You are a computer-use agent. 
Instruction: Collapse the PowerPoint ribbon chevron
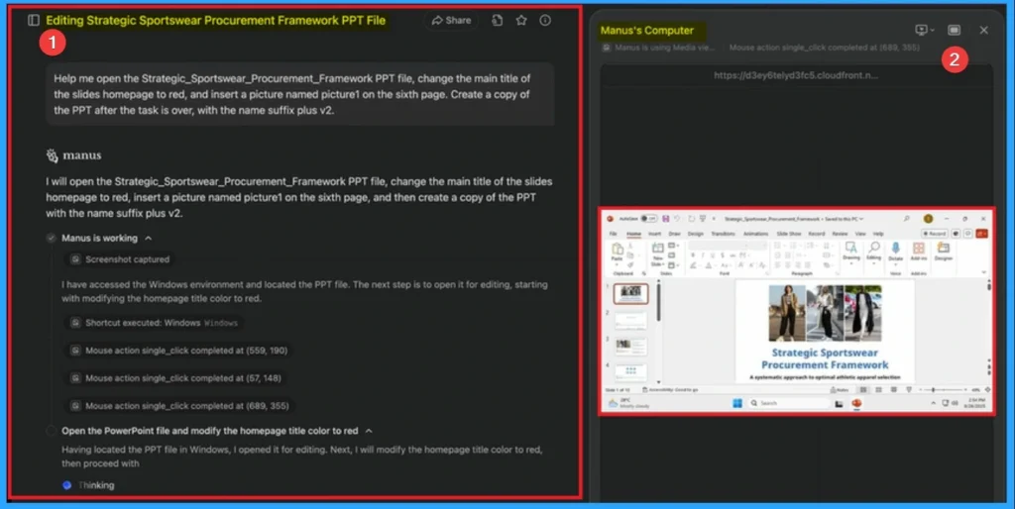(984, 271)
